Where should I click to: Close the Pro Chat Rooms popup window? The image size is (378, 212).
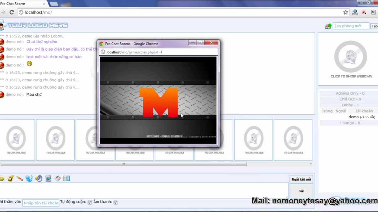click(x=211, y=43)
